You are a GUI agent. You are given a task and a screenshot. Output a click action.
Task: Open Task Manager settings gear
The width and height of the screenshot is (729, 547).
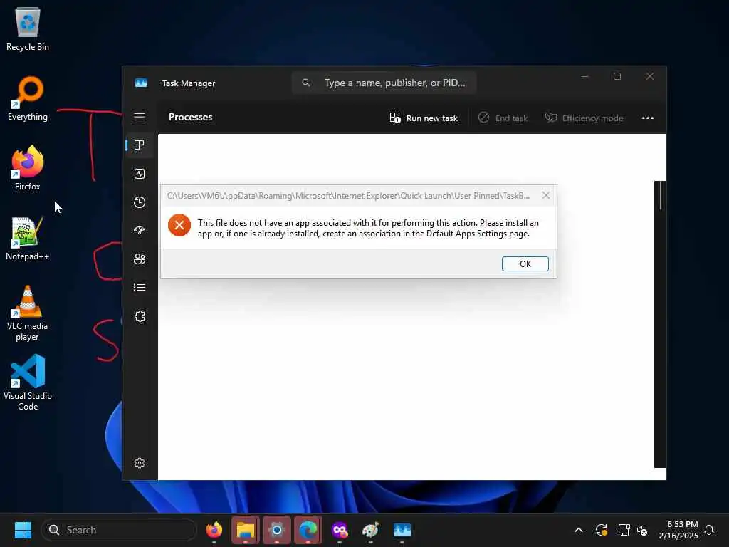[140, 463]
